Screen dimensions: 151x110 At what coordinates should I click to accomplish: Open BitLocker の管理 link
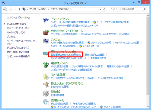pyautogui.click(x=60, y=87)
